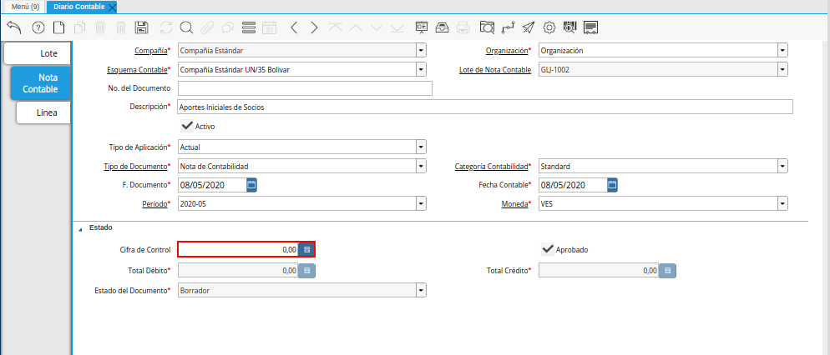830x355 pixels.
Task: Go to next record with right chevron
Action: tap(315, 27)
